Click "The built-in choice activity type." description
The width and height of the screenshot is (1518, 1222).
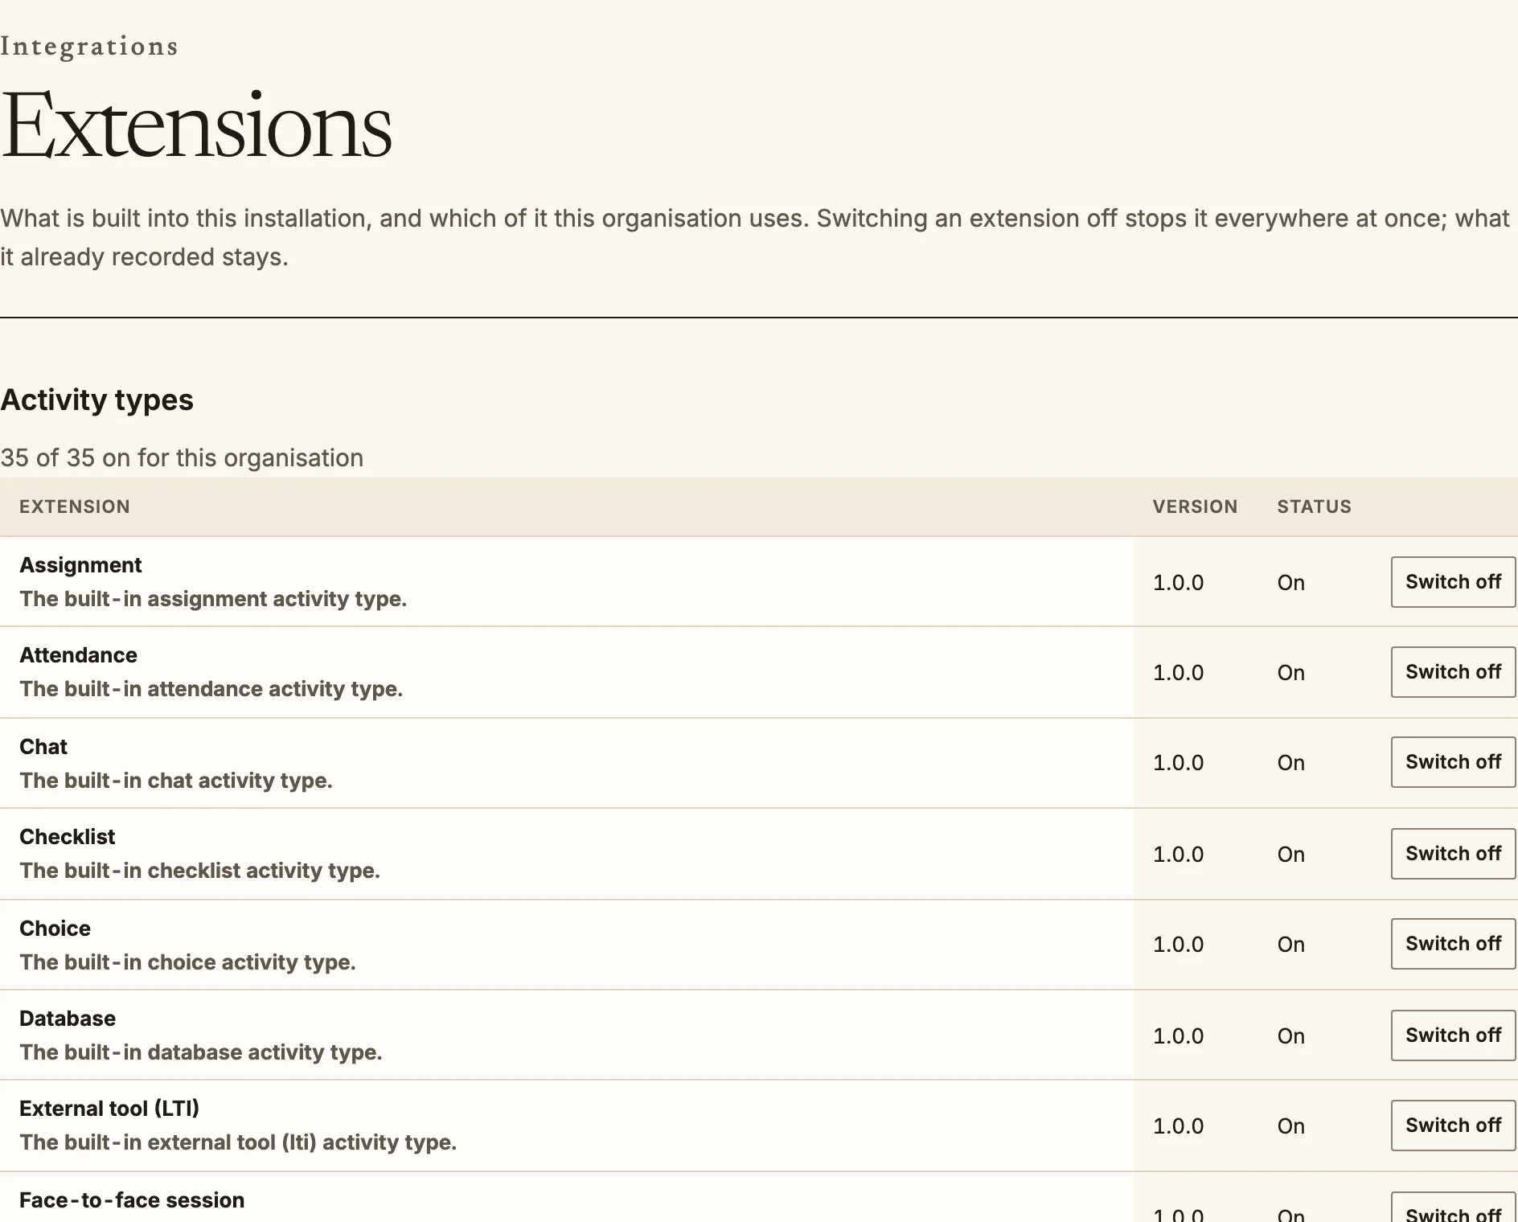(x=187, y=962)
